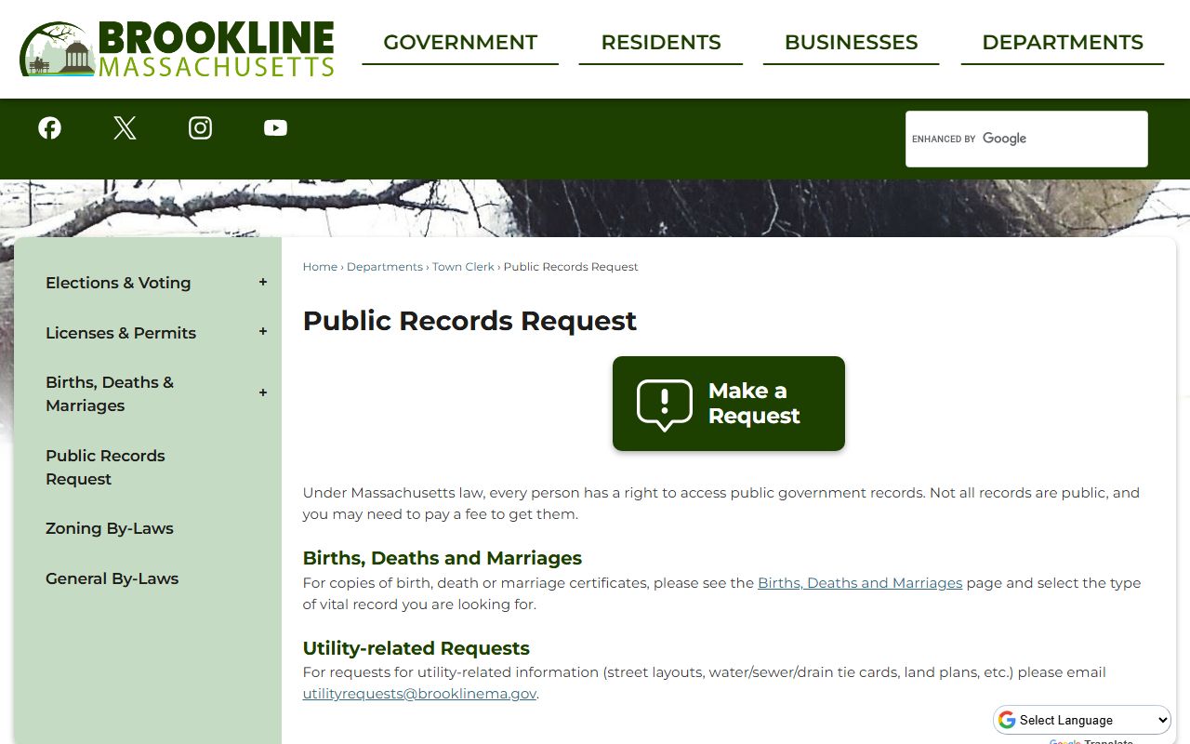Click the Make a Request button
1190x744 pixels.
point(729,404)
